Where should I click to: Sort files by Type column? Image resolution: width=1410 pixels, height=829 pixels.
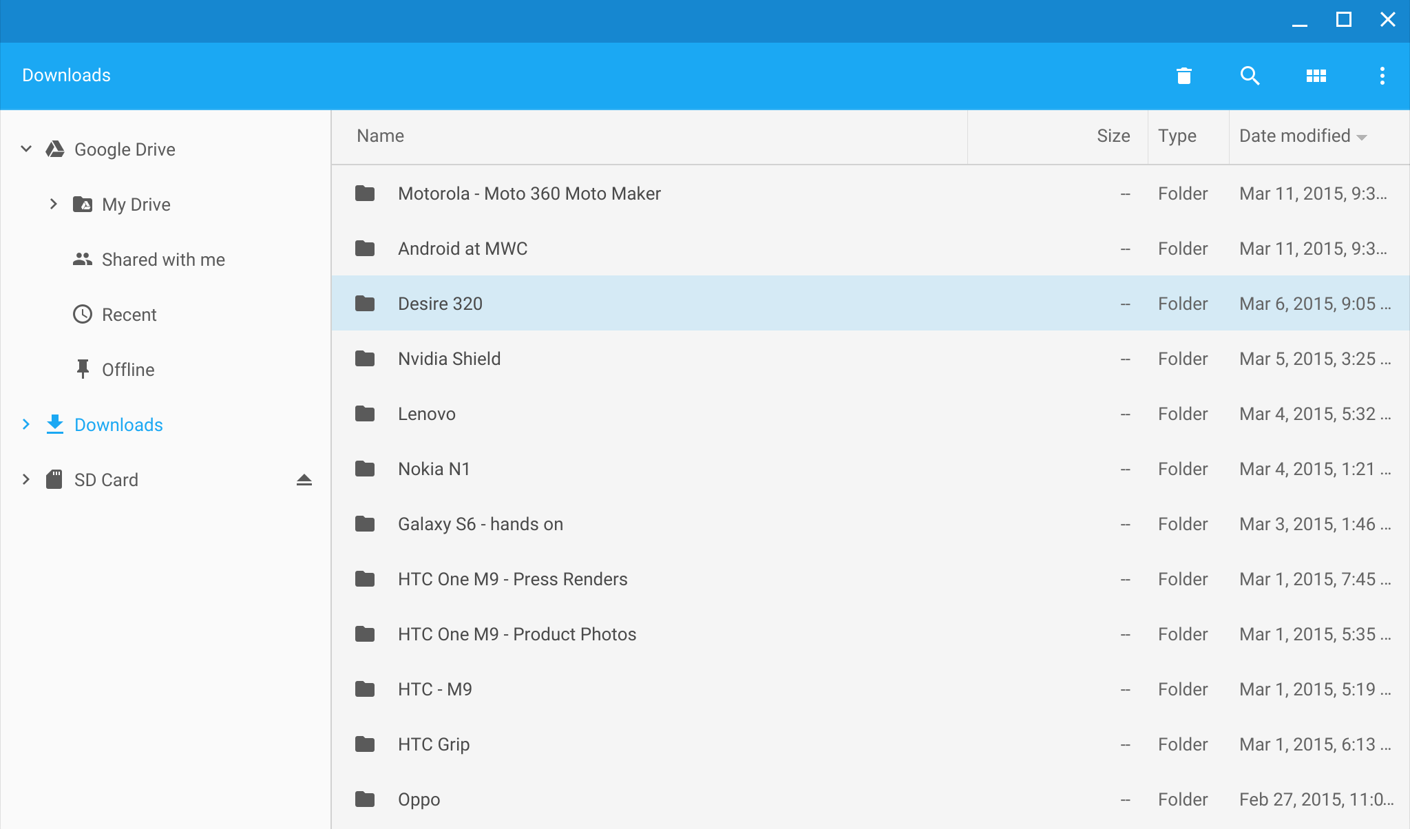click(x=1177, y=136)
